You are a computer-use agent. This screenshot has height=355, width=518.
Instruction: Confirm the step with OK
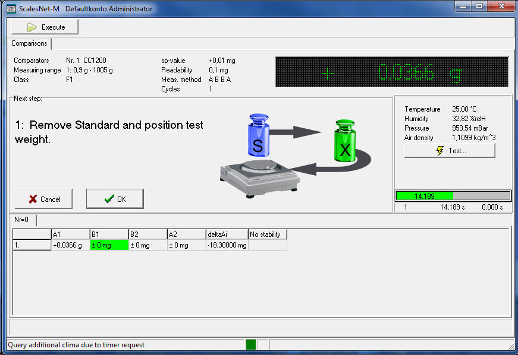point(115,199)
